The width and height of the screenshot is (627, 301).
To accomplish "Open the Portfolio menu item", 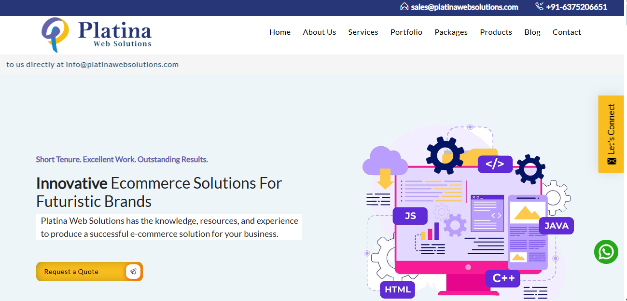I will coord(406,32).
